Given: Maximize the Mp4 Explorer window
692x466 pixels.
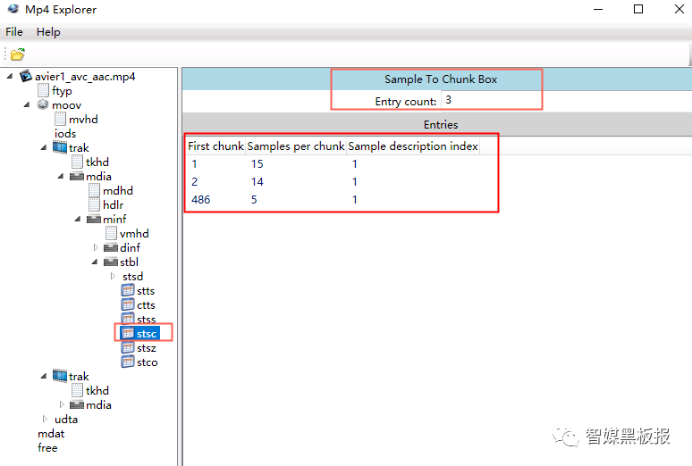Looking at the screenshot, I should click(x=638, y=9).
